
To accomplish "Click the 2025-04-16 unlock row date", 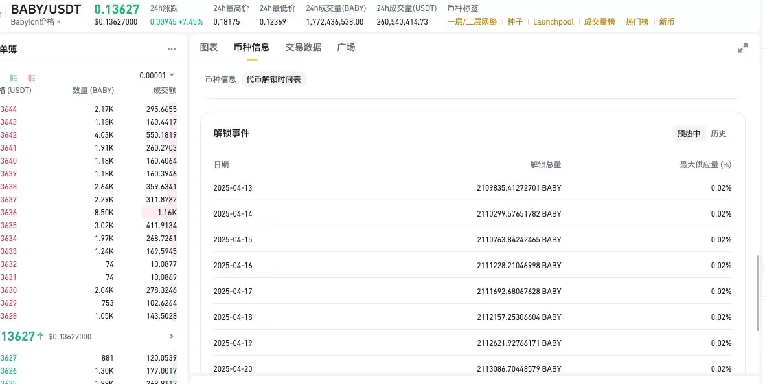I will coord(233,265).
